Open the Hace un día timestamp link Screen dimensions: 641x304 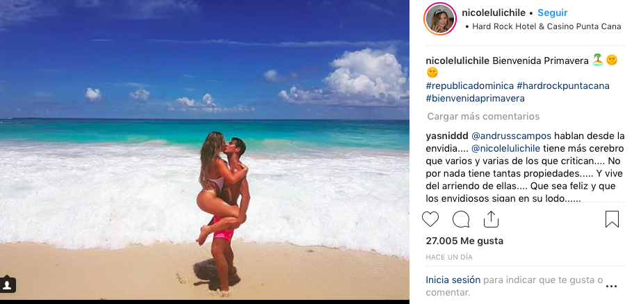pyautogui.click(x=449, y=257)
